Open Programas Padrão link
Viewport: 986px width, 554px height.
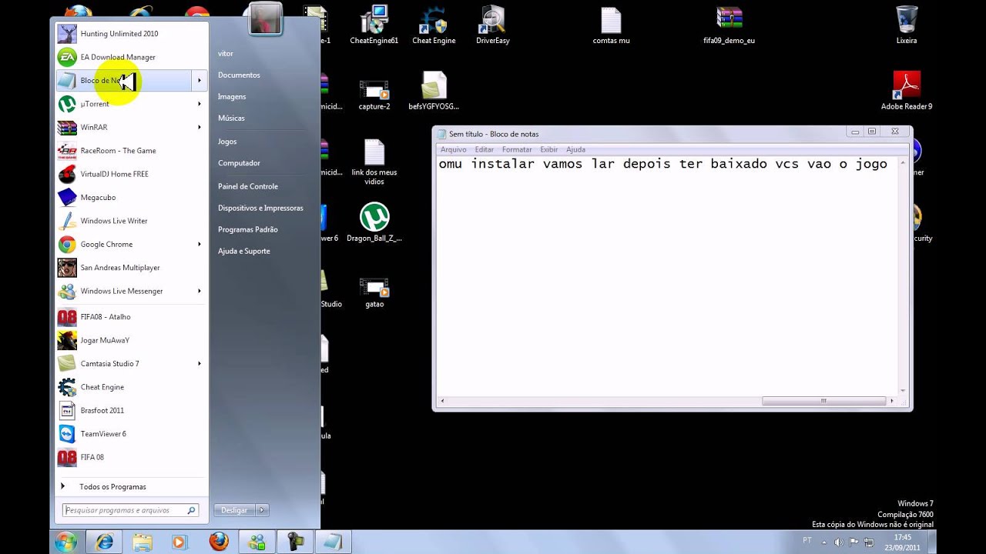tap(248, 229)
